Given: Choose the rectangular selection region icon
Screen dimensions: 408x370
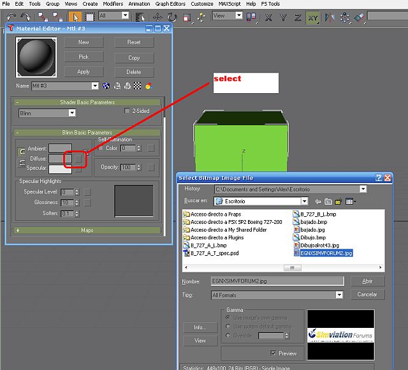Looking at the screenshot, I should (89, 17).
